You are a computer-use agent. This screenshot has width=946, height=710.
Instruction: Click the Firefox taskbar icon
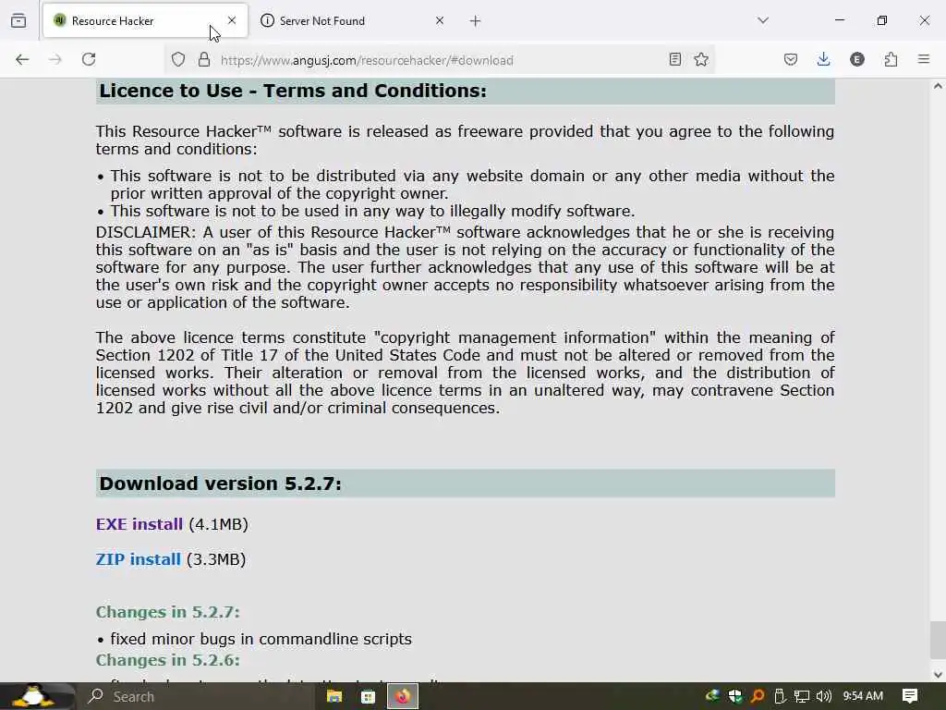403,697
